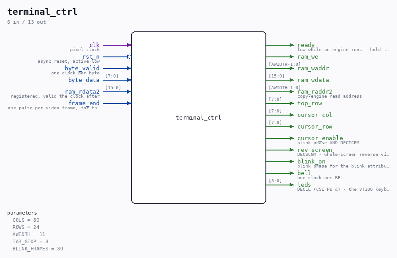The image size is (397, 258).
Task: Click 'one clock per byte' description
Action: click(x=75, y=73)
